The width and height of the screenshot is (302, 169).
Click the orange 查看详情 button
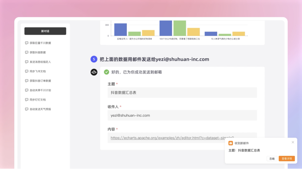point(287,158)
